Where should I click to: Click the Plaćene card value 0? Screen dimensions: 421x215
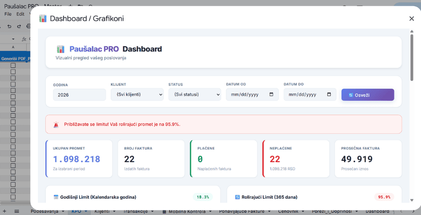pyautogui.click(x=200, y=159)
